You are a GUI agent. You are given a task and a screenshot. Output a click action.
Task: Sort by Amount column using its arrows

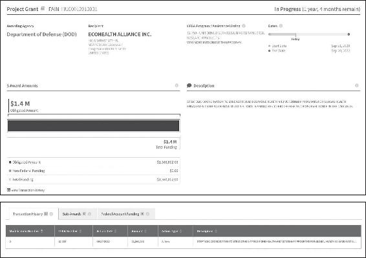click(145, 231)
